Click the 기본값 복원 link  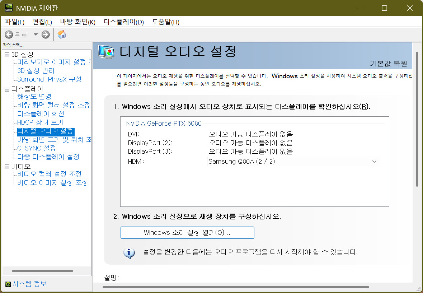tap(388, 64)
